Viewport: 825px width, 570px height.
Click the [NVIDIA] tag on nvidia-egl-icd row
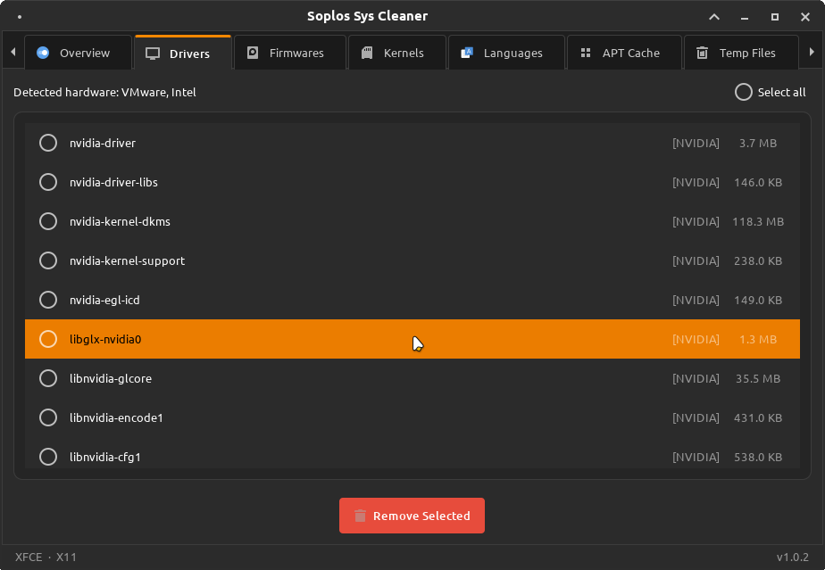[696, 300]
